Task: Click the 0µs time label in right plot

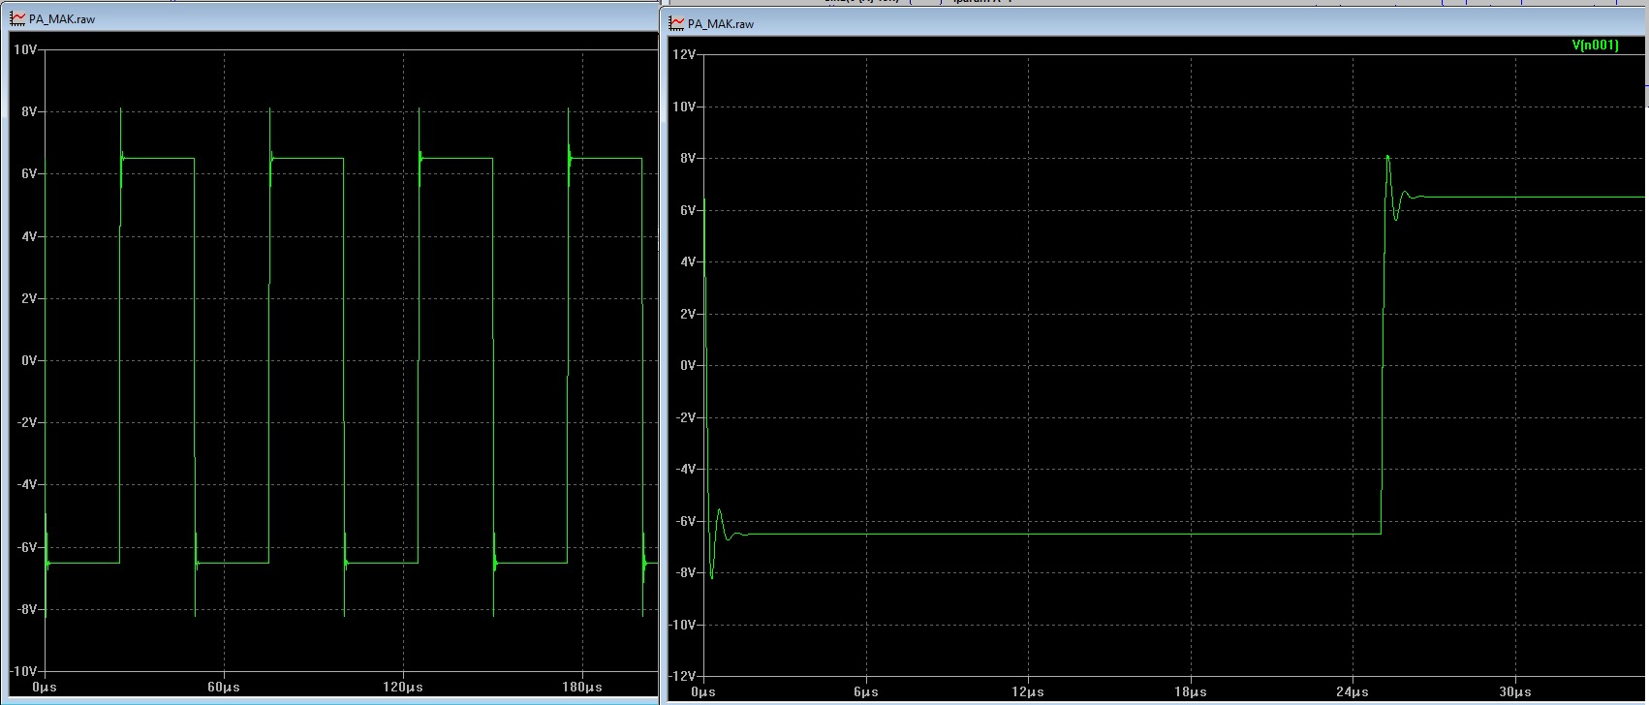Action: click(x=703, y=692)
